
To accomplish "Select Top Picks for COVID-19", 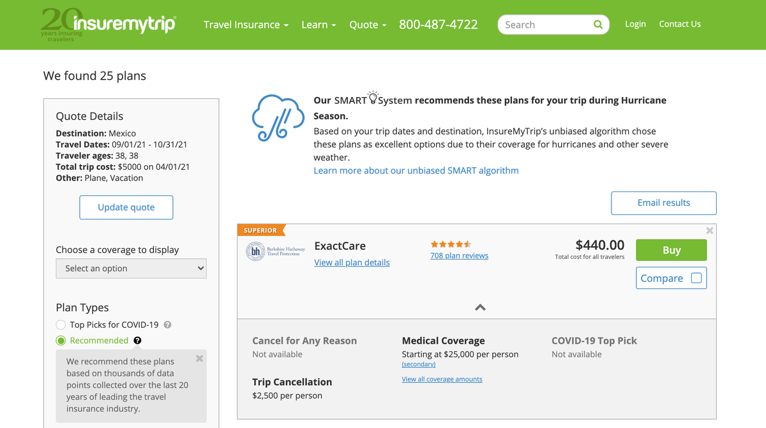I will click(61, 325).
